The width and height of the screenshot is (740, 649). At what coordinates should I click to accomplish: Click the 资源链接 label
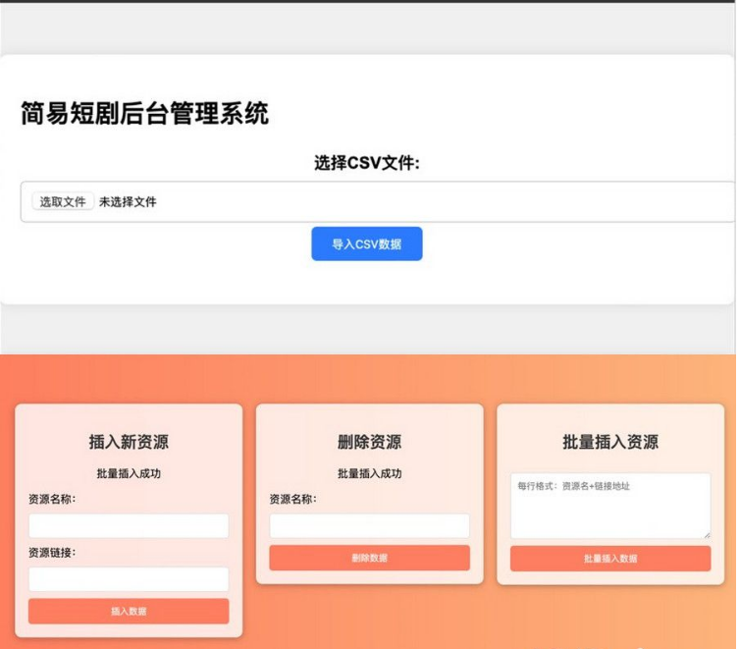[x=52, y=553]
